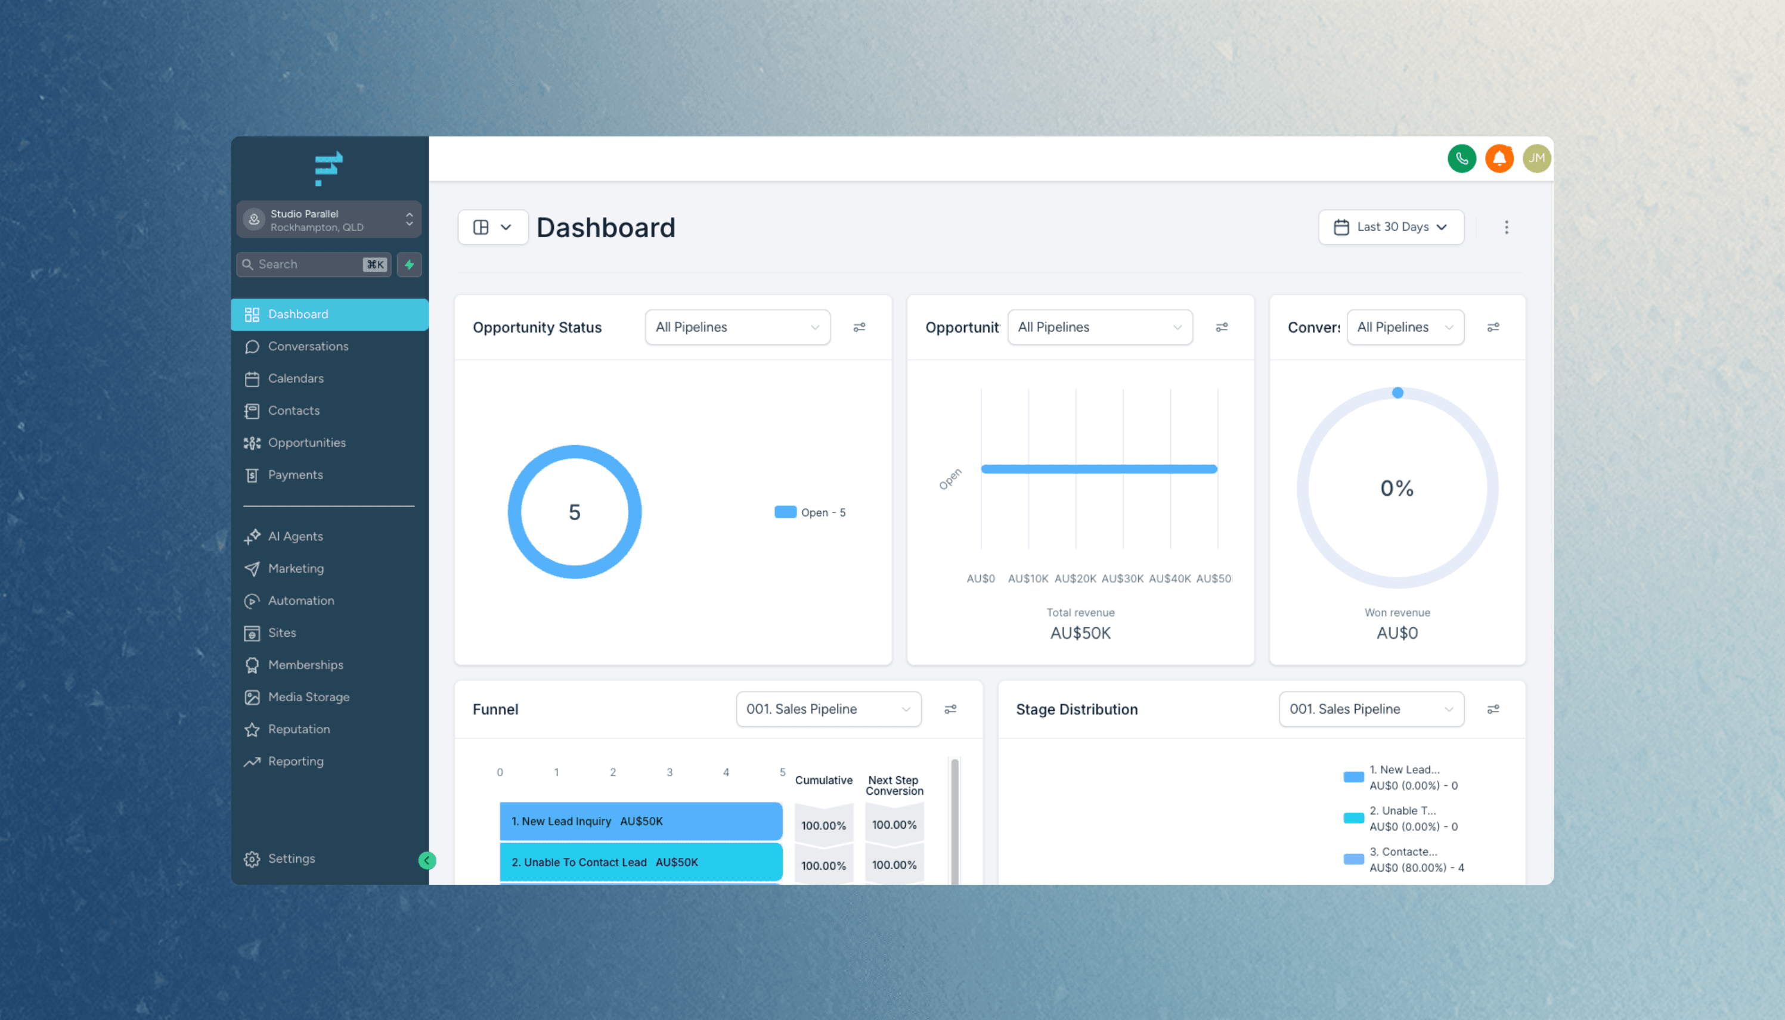Open the Last 30 Days date dropdown
1785x1020 pixels.
point(1390,227)
